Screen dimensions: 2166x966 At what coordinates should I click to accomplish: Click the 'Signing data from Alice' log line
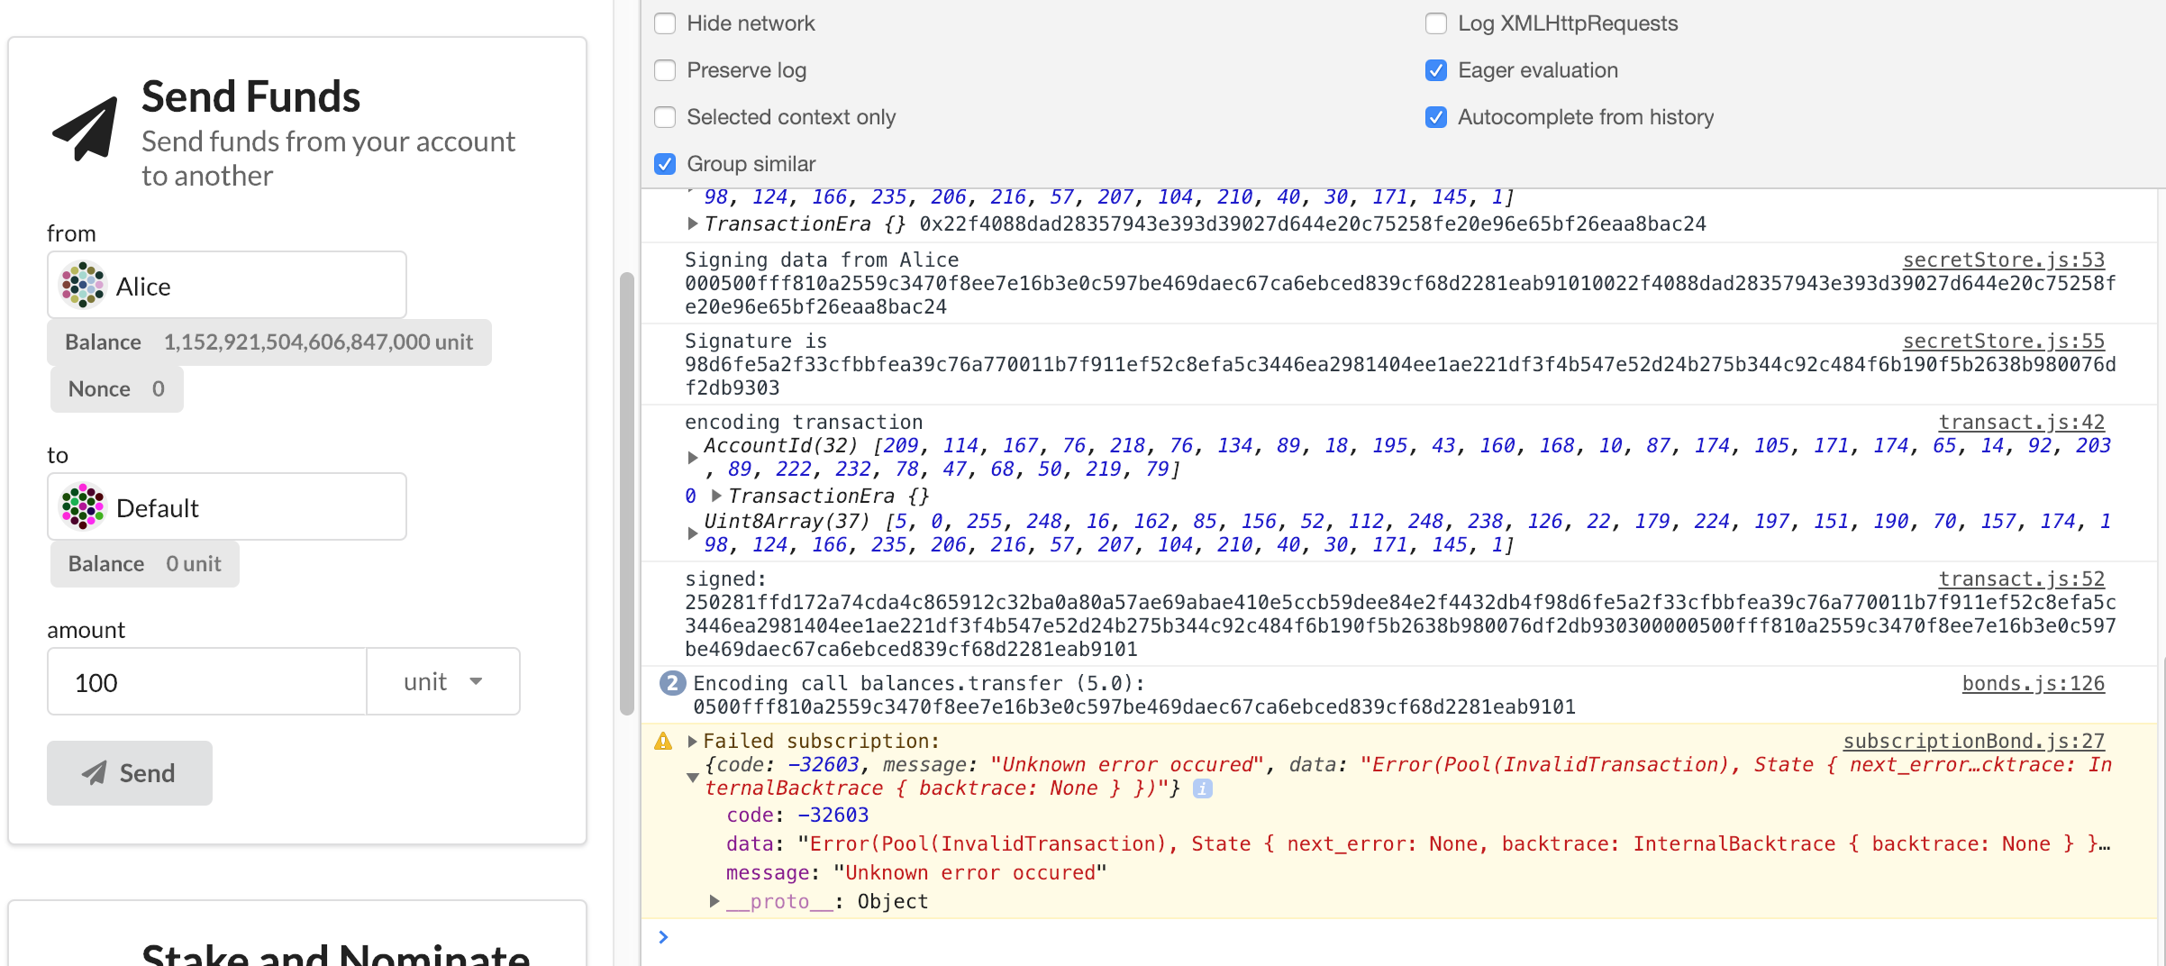point(822,260)
